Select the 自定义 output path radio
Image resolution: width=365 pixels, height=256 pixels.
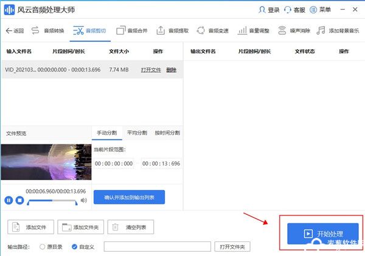click(x=74, y=247)
